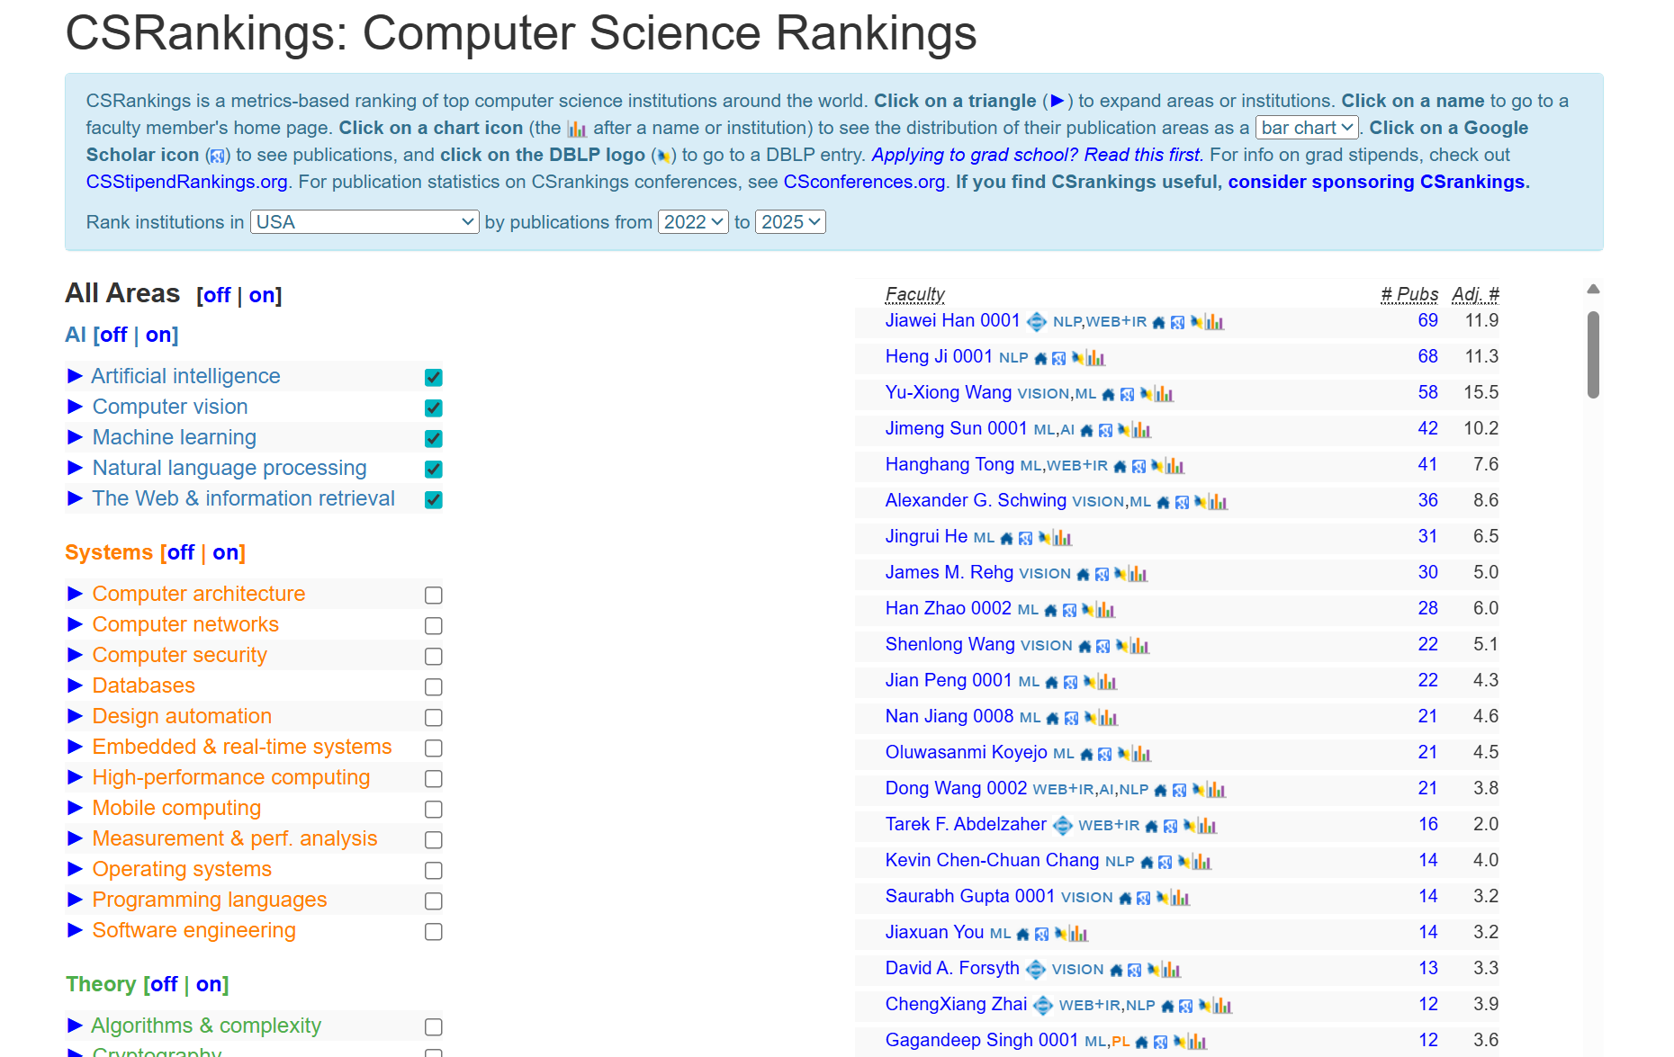This screenshot has height=1057, width=1674.
Task: Open Hanghang Tong's DBLP logo icon
Action: [1157, 466]
